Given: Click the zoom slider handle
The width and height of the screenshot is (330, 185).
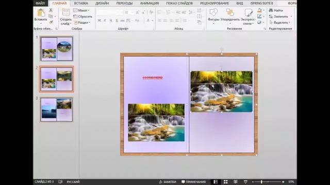Looking at the screenshot, I should [x=261, y=182].
